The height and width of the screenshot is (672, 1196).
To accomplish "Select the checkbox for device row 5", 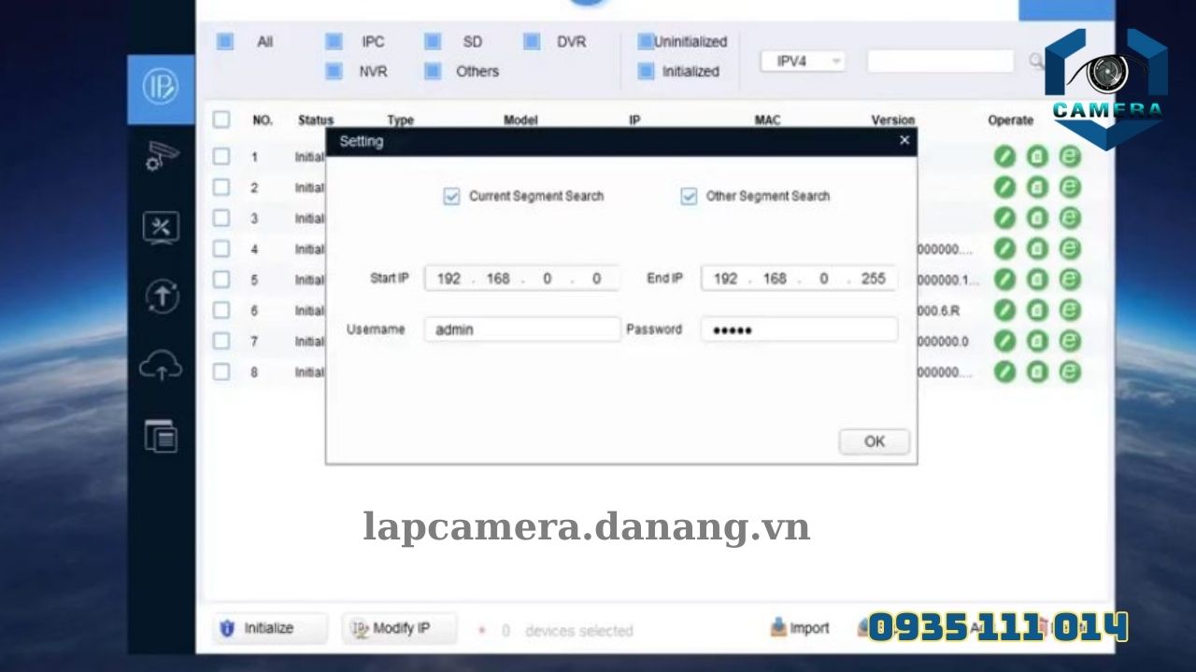I will [221, 279].
